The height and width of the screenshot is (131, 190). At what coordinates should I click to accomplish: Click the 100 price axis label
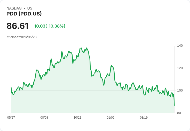pos(180,91)
